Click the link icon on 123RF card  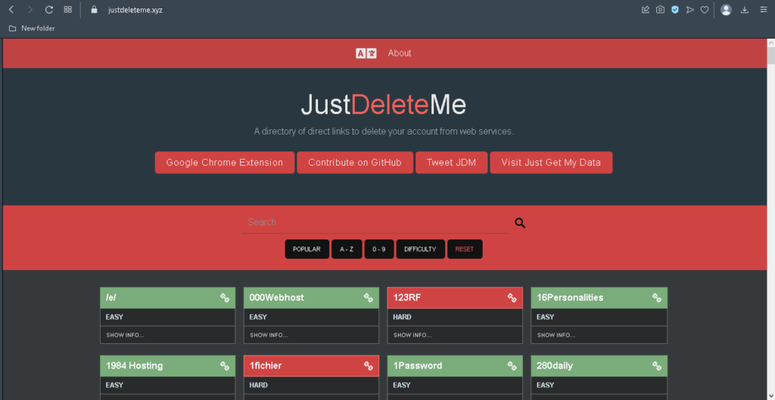[512, 298]
